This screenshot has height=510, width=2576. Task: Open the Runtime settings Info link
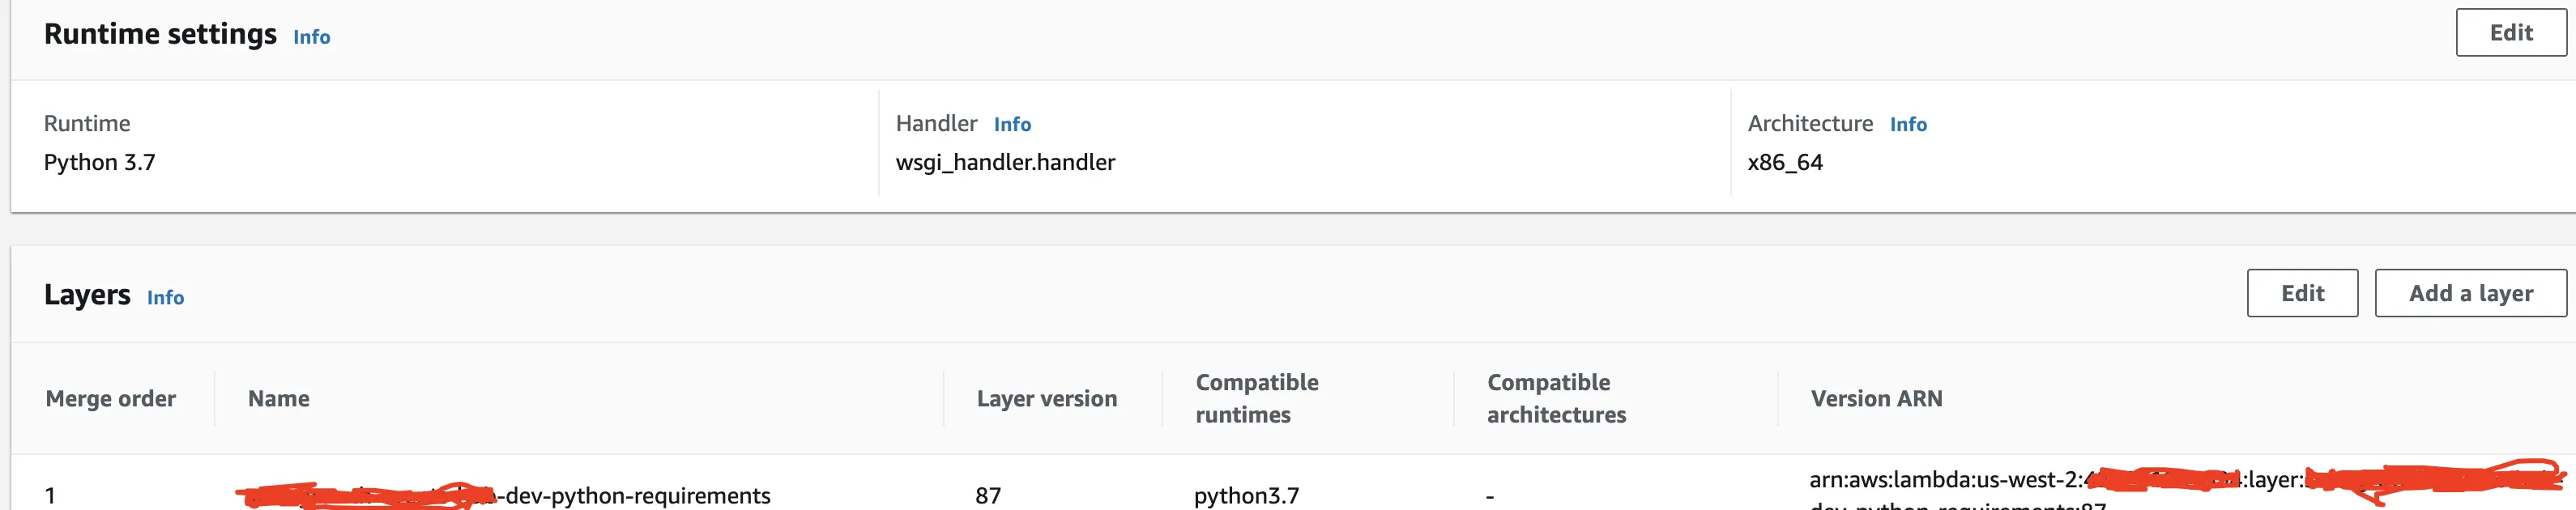pyautogui.click(x=311, y=37)
